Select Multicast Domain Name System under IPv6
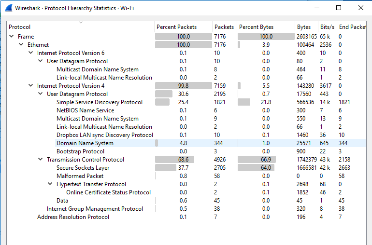Image resolution: width=372 pixels, height=245 pixels. [x=186, y=69]
